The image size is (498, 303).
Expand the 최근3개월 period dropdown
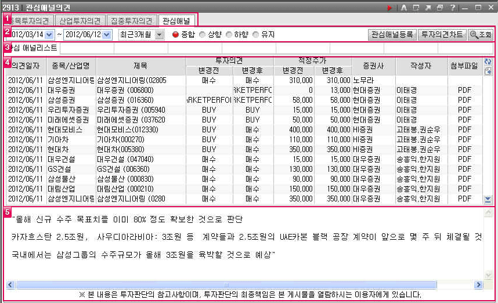pos(160,35)
